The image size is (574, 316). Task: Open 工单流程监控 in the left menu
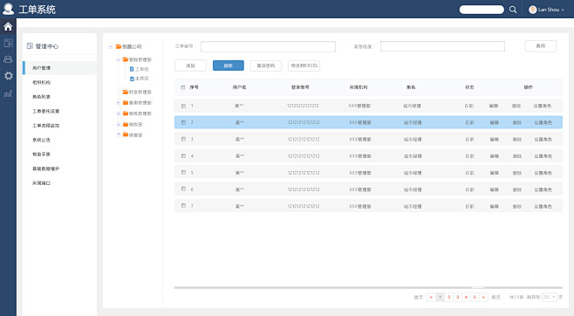tap(45, 126)
